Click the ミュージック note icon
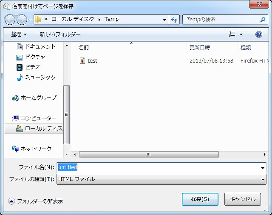272x215 pixels. tap(20, 77)
